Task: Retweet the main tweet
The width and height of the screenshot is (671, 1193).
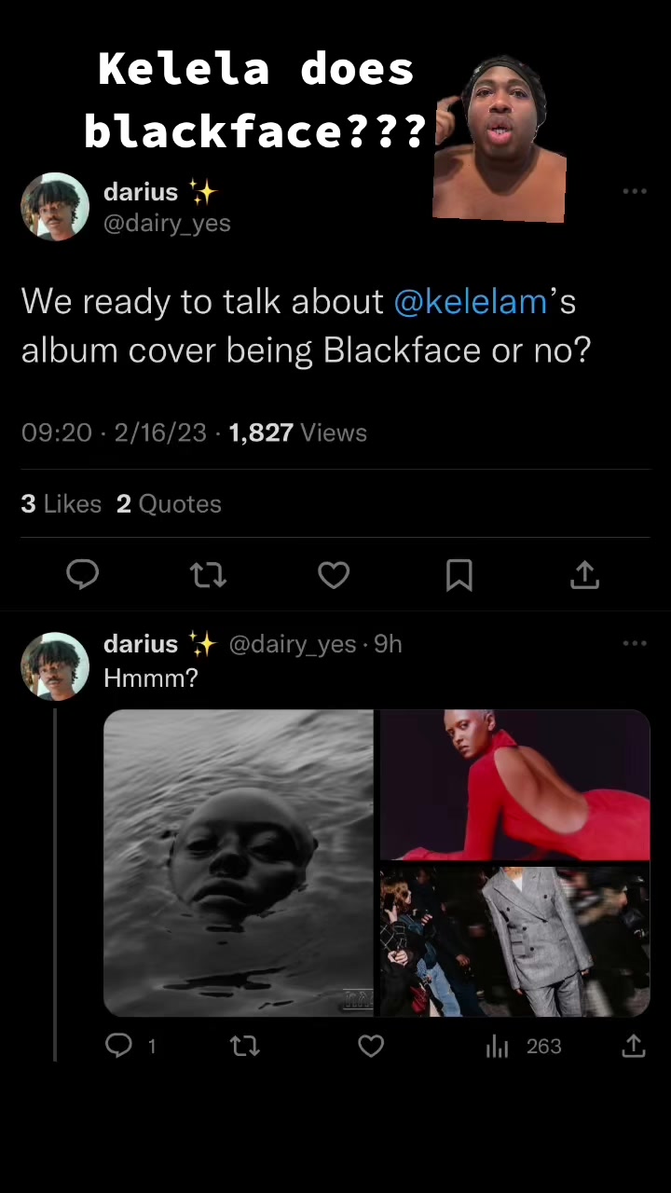Action: pos(208,575)
